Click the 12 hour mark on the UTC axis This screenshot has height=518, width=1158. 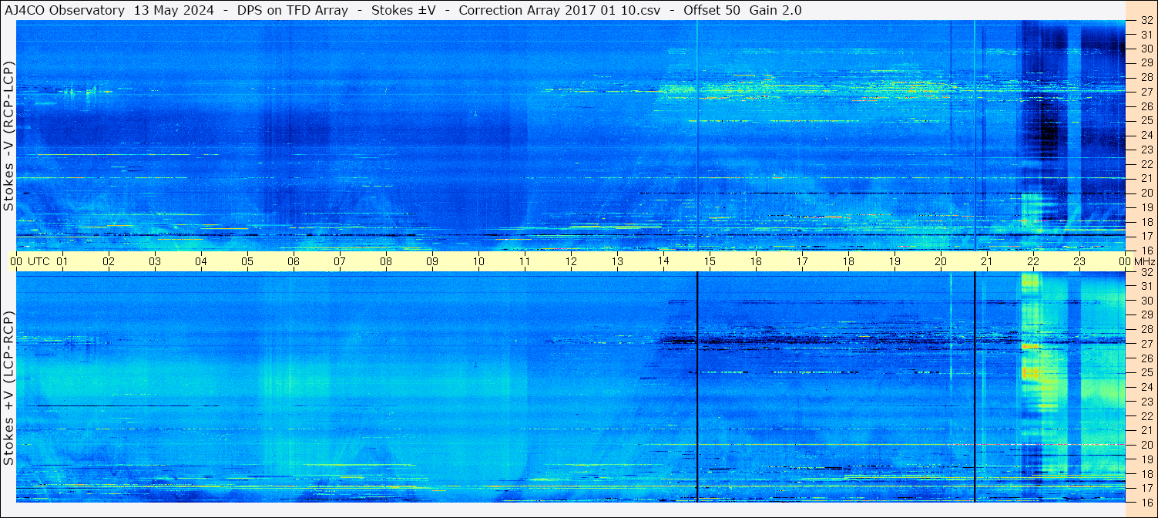571,261
